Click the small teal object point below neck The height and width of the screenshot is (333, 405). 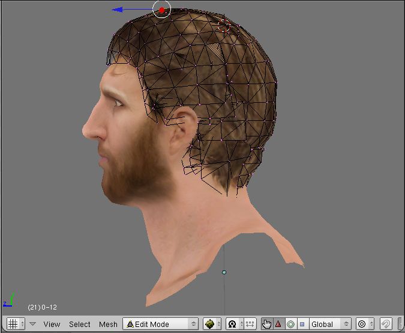(224, 272)
